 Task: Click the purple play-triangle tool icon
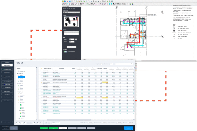point(103,4)
